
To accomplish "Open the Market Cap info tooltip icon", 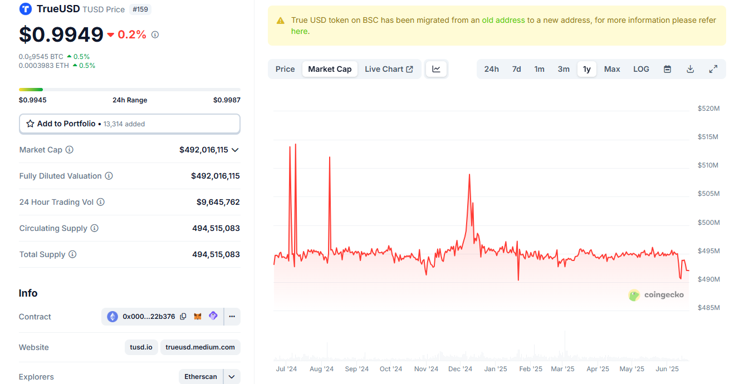I will click(68, 149).
